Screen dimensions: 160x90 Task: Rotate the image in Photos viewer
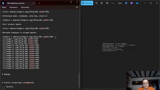(96, 3)
